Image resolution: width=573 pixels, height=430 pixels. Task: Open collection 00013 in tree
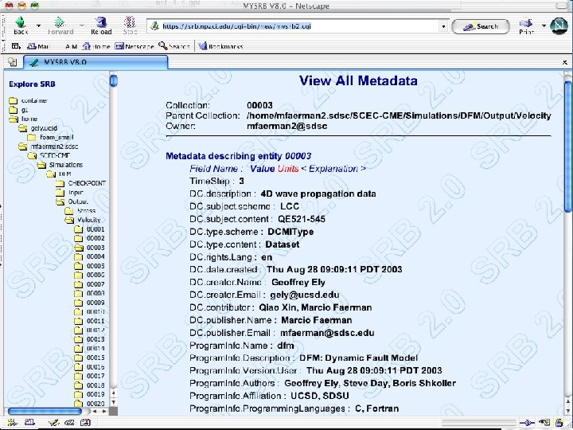[95, 339]
